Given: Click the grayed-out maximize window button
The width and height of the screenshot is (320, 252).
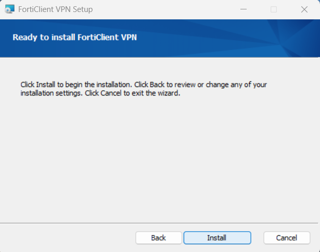Looking at the screenshot, I should coord(274,9).
